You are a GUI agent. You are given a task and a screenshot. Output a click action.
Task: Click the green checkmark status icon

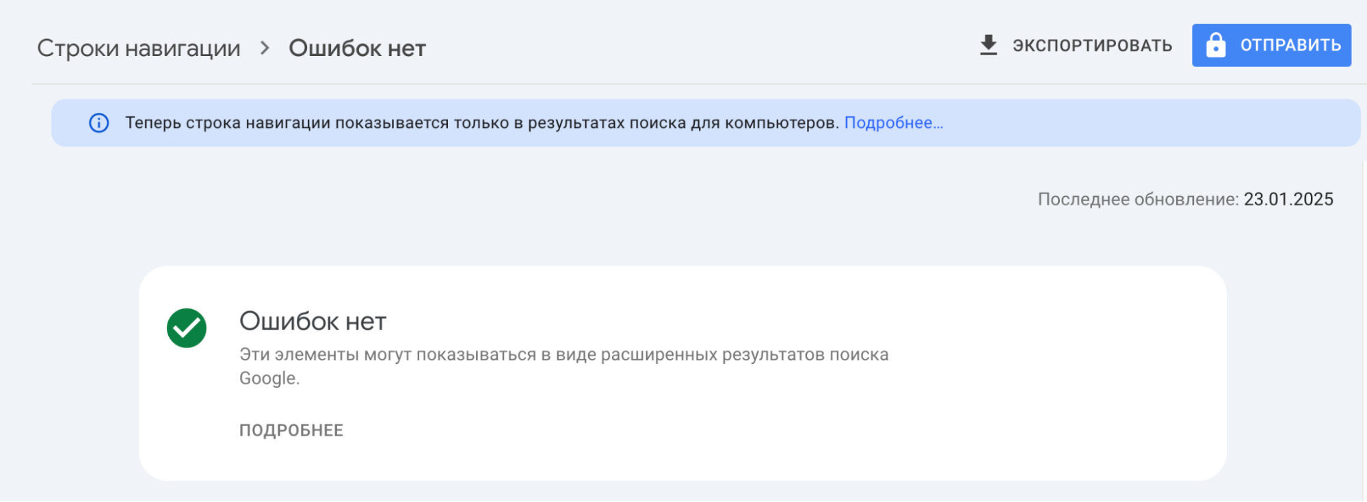(x=187, y=328)
